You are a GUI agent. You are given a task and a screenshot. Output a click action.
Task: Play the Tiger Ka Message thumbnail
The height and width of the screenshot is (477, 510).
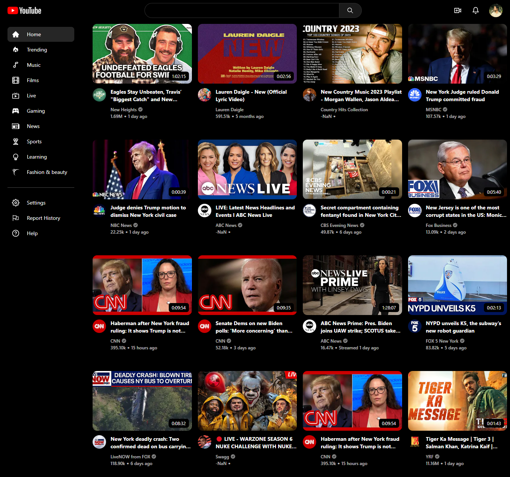[457, 401]
